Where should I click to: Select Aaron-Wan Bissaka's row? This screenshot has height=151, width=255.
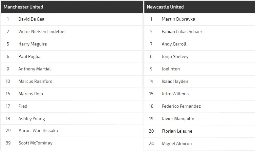coord(38,130)
